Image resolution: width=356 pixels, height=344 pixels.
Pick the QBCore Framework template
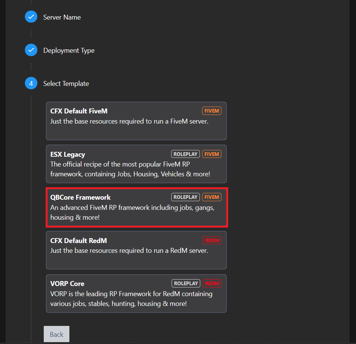(136, 207)
